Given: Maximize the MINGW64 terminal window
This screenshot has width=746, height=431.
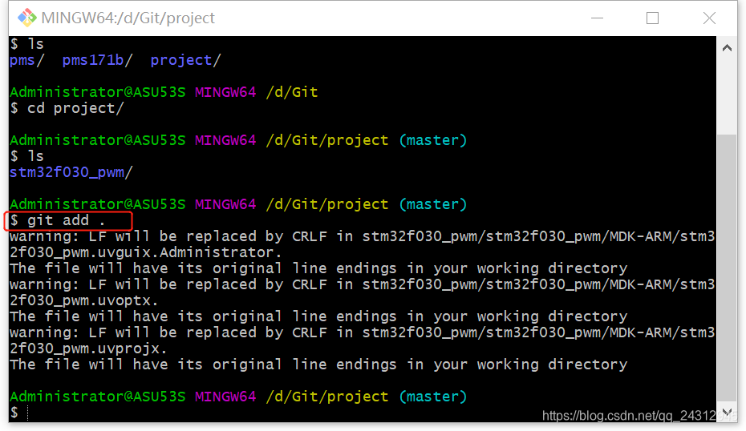Looking at the screenshot, I should click(652, 18).
